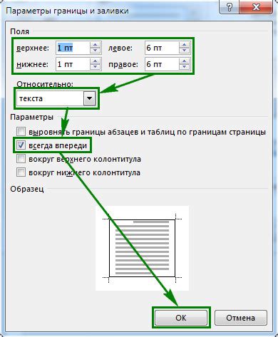Image resolution: width=278 pixels, height=337 pixels.
Task: Increase the правое margin with up arrow
Action: [x=185, y=61]
